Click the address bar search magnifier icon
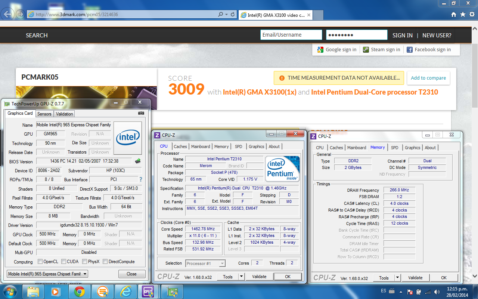Image resolution: width=478 pixels, height=299 pixels. coord(221,15)
